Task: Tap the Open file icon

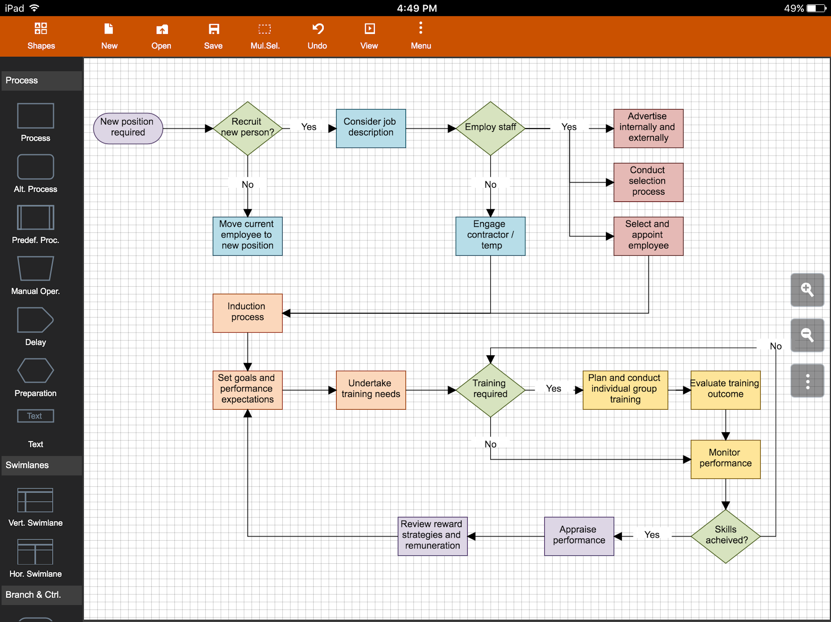Action: point(161,35)
